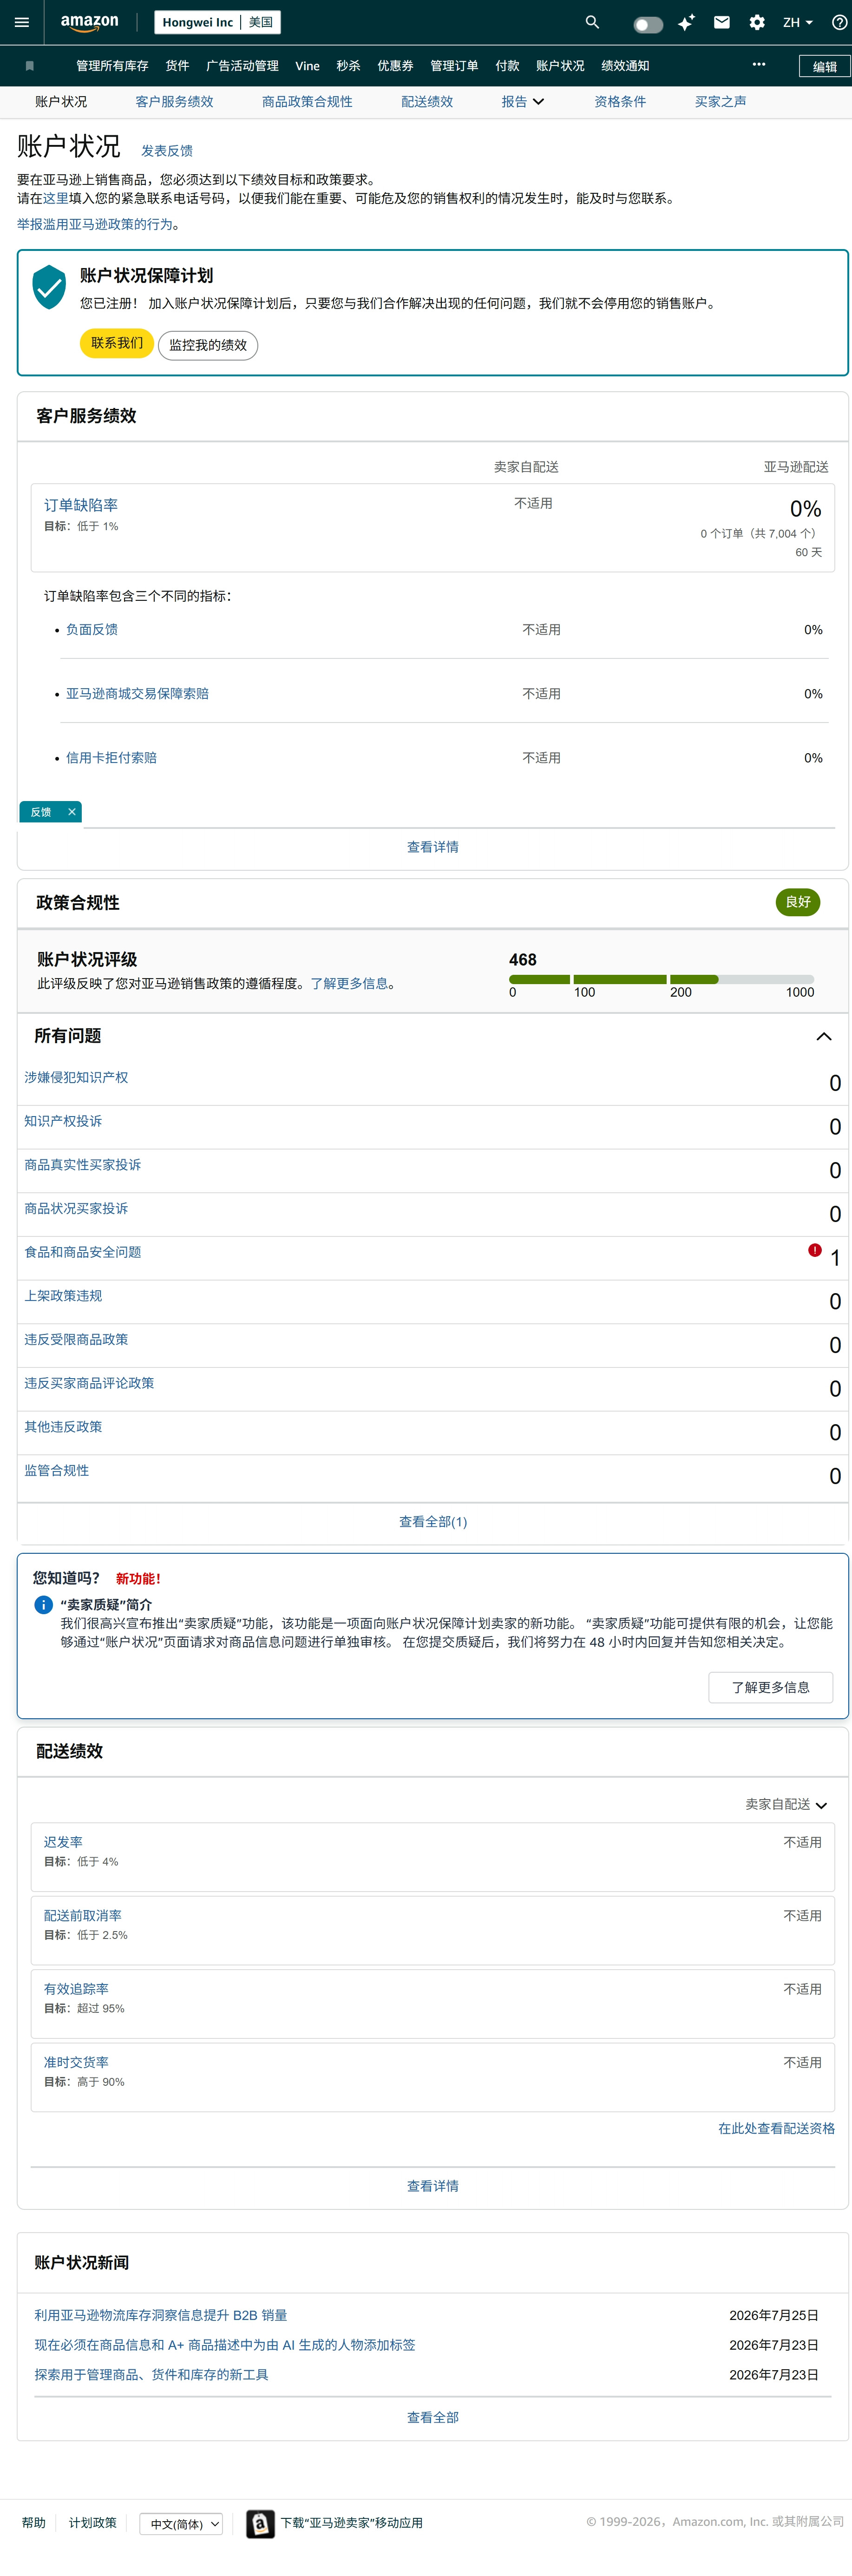
Task: Open the 计划政策 footer link
Action: click(x=93, y=2523)
